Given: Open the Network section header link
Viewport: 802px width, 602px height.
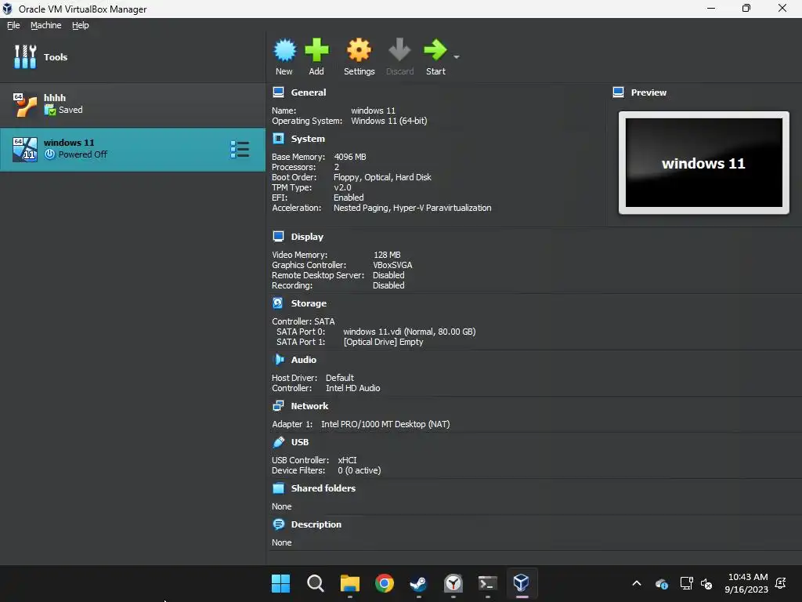Looking at the screenshot, I should tap(309, 406).
